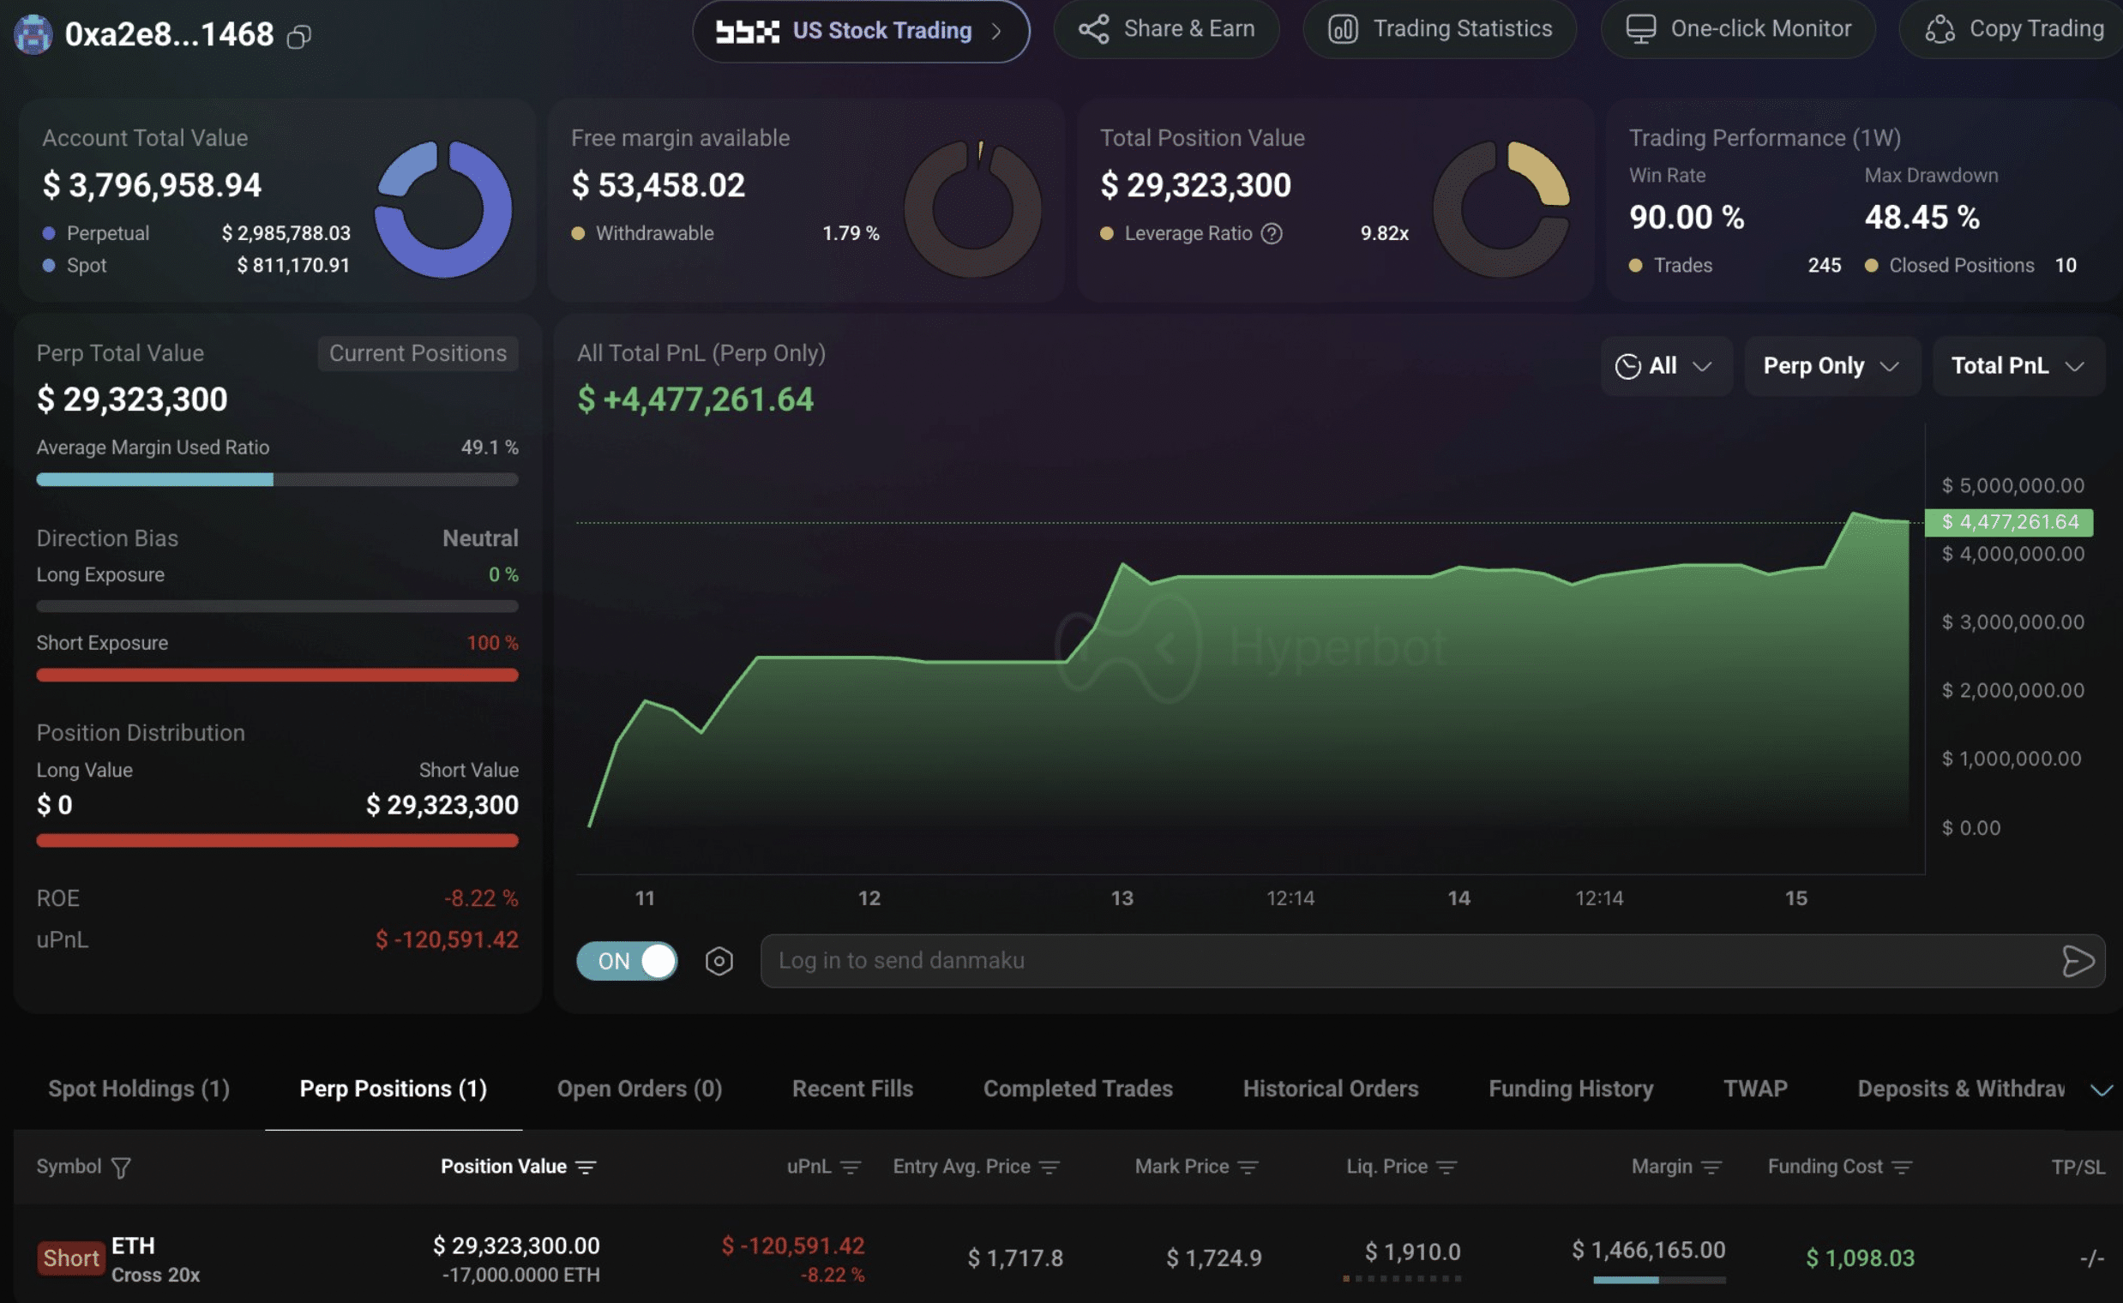Click the Liq. Price $ 1,910.0 value

[1412, 1252]
